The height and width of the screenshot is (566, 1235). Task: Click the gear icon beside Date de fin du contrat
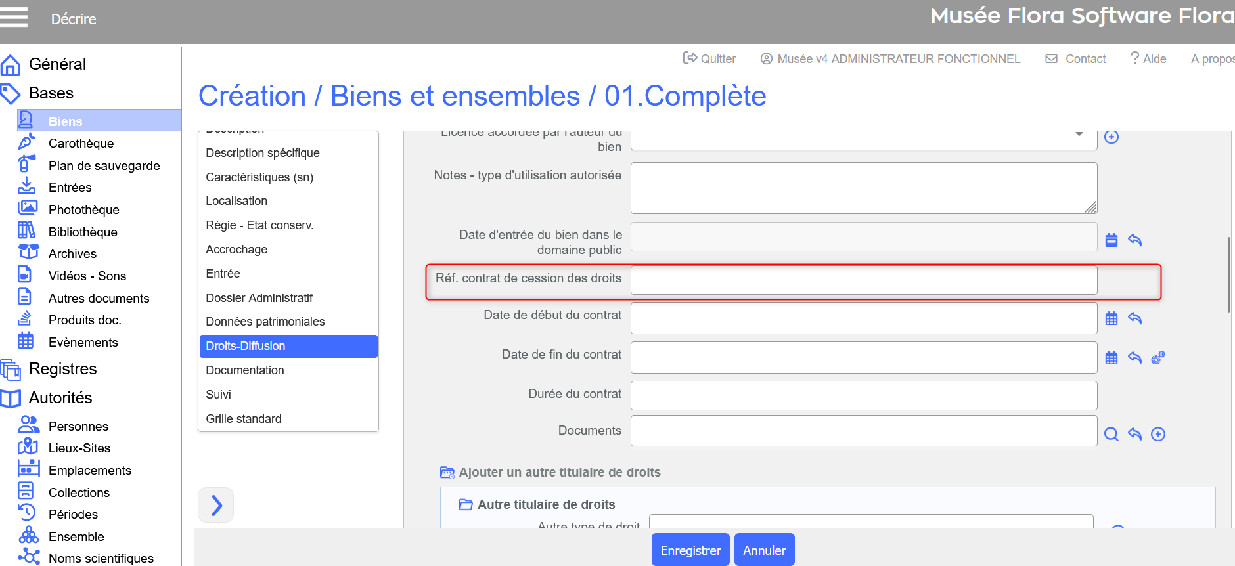click(1158, 358)
